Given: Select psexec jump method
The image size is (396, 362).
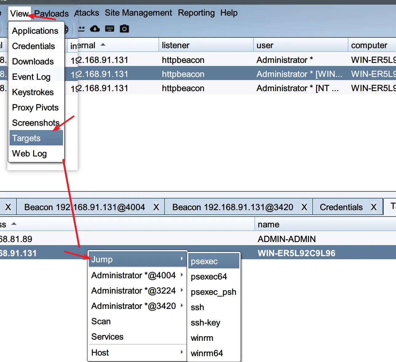Looking at the screenshot, I should pyautogui.click(x=214, y=261).
